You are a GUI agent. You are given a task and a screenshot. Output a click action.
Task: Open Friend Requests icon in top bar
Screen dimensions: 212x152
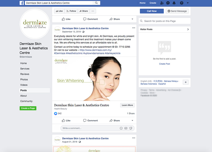[162, 3]
